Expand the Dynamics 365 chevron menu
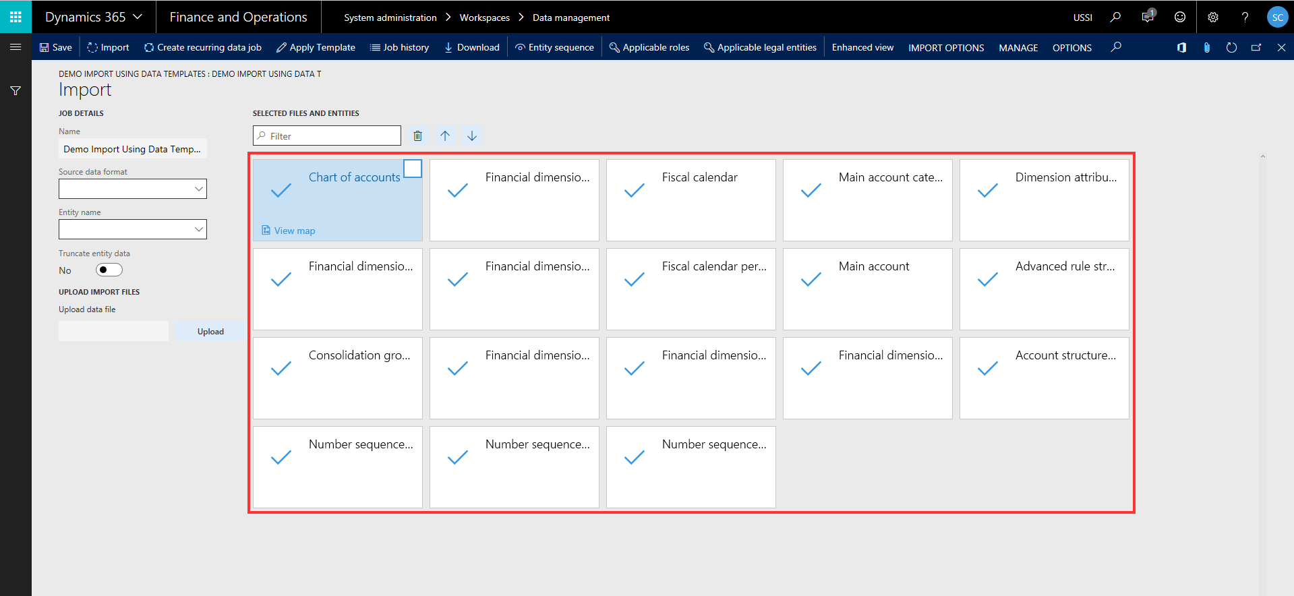Image resolution: width=1294 pixels, height=596 pixels. tap(138, 17)
